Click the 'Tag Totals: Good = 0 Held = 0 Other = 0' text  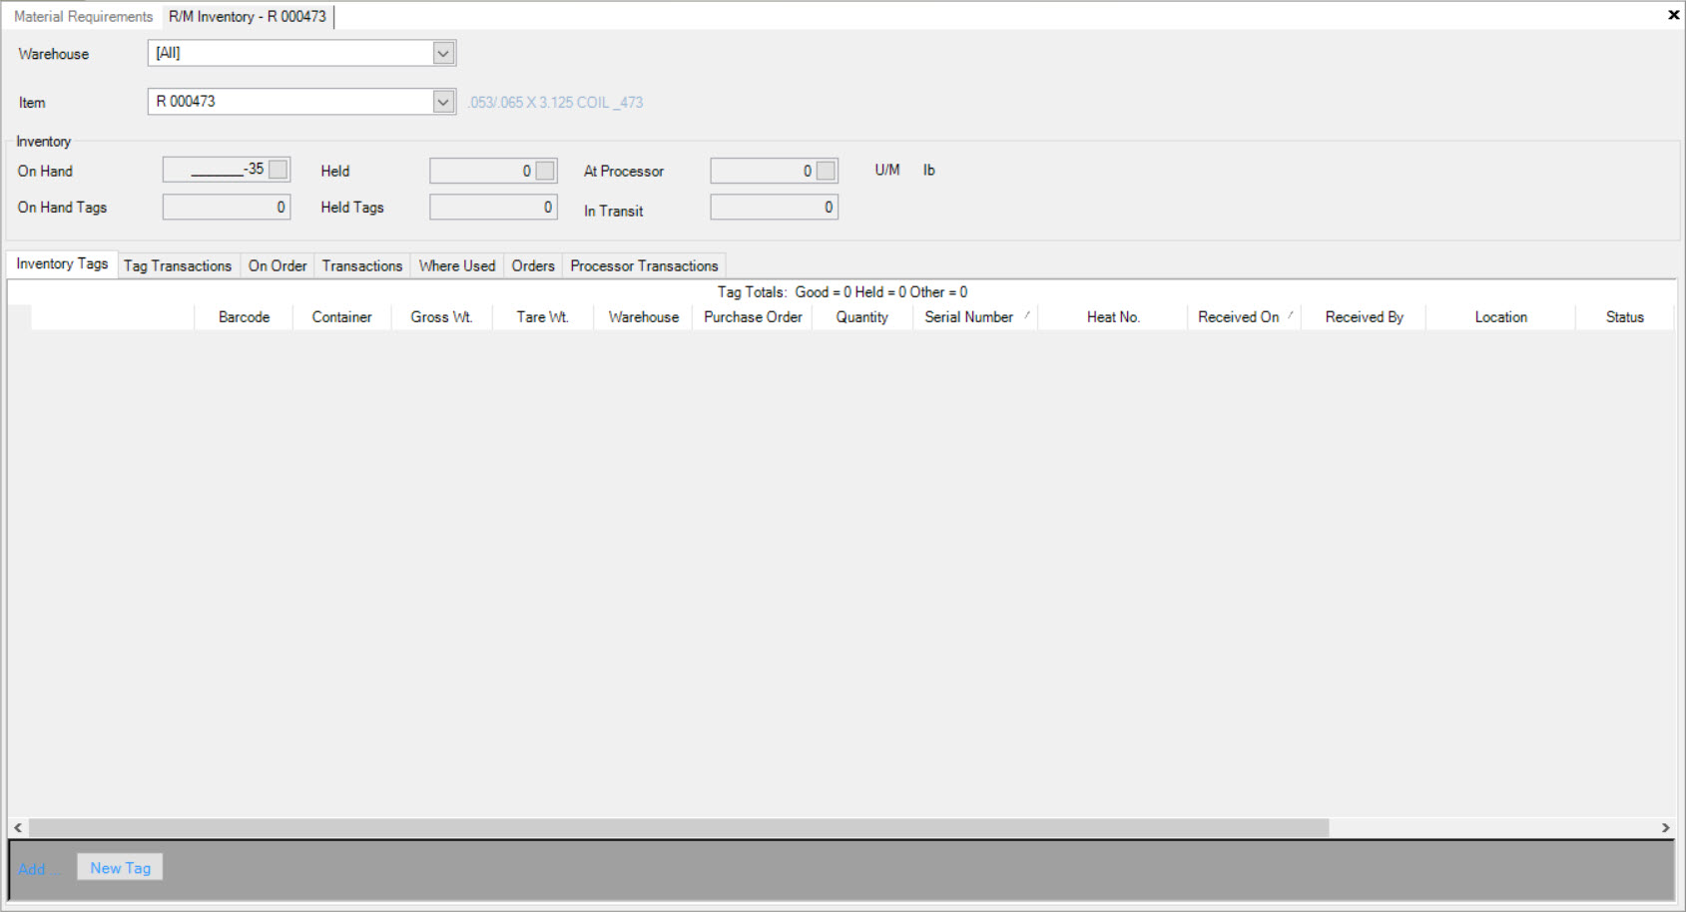[843, 292]
